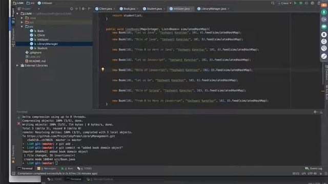
Task: Close the LibraryManager.java tab
Action: 229,9
